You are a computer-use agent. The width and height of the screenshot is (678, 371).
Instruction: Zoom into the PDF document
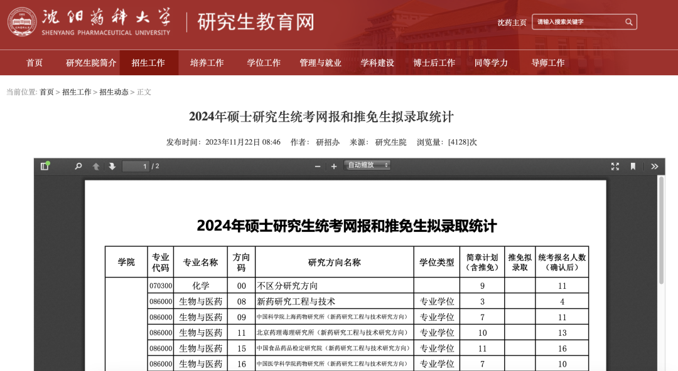pos(333,167)
